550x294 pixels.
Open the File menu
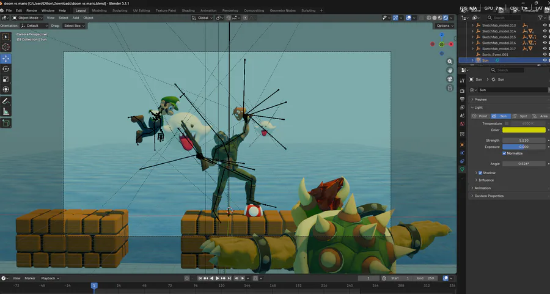9,10
